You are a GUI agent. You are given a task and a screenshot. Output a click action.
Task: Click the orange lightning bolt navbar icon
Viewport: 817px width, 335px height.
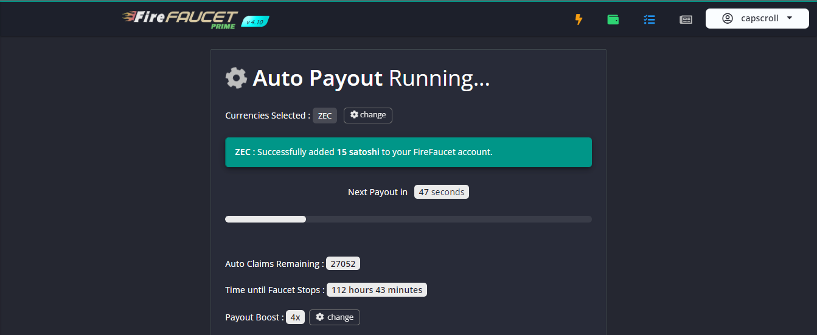coord(579,19)
